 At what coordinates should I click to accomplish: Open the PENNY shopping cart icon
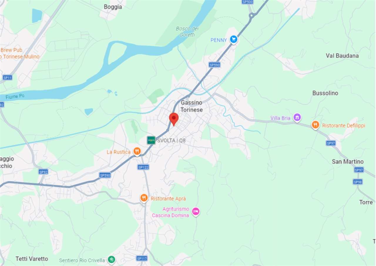(x=234, y=39)
